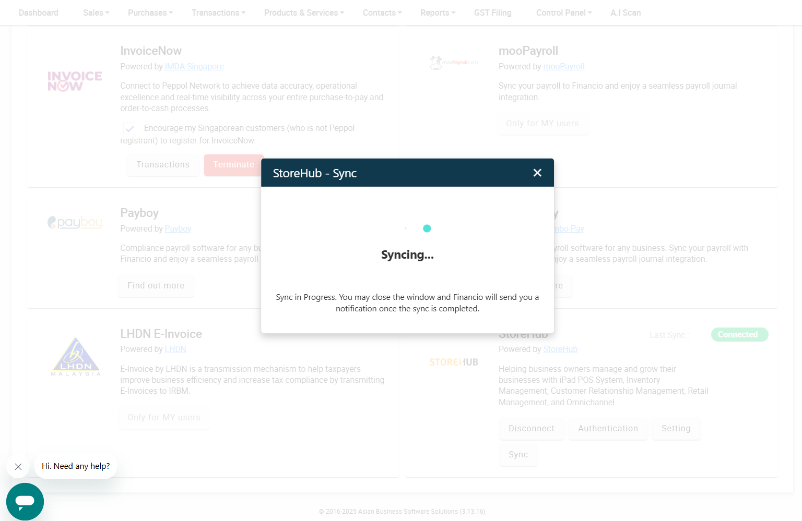Go to the Dashboard menu item
802x521 pixels.
point(39,13)
